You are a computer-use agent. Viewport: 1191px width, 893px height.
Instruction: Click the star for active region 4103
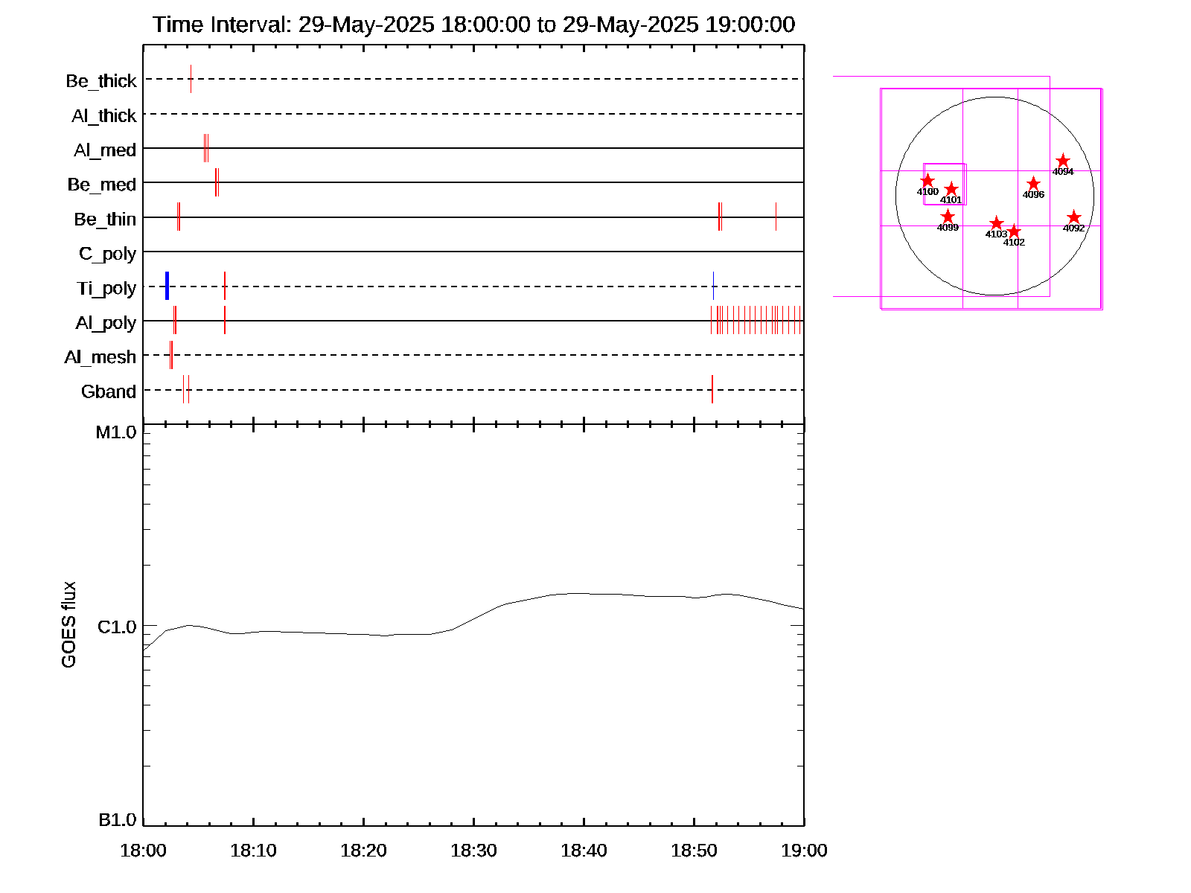click(x=996, y=223)
